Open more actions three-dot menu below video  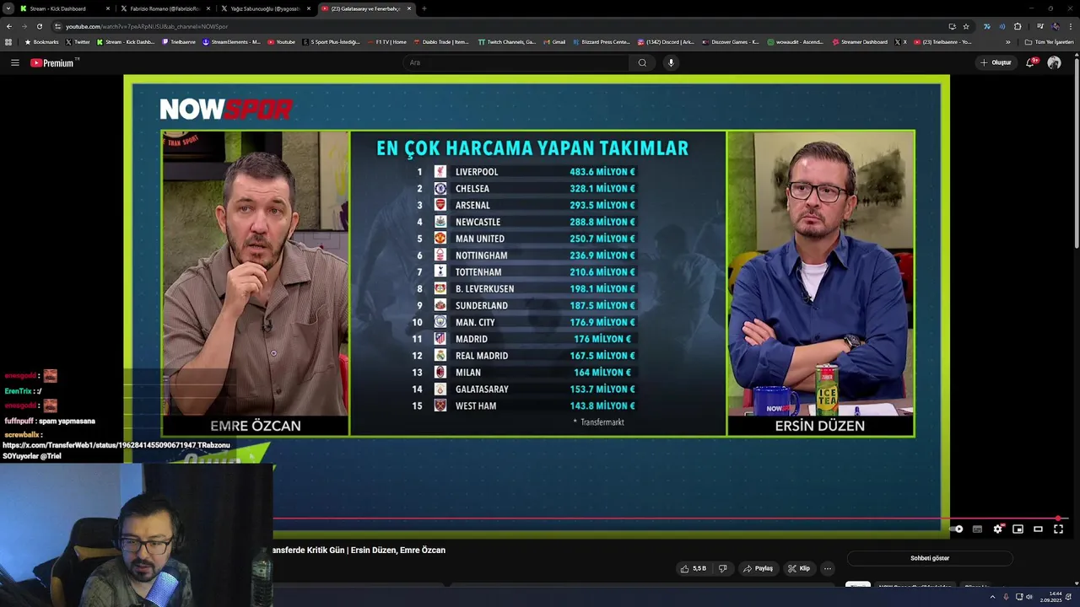[828, 568]
